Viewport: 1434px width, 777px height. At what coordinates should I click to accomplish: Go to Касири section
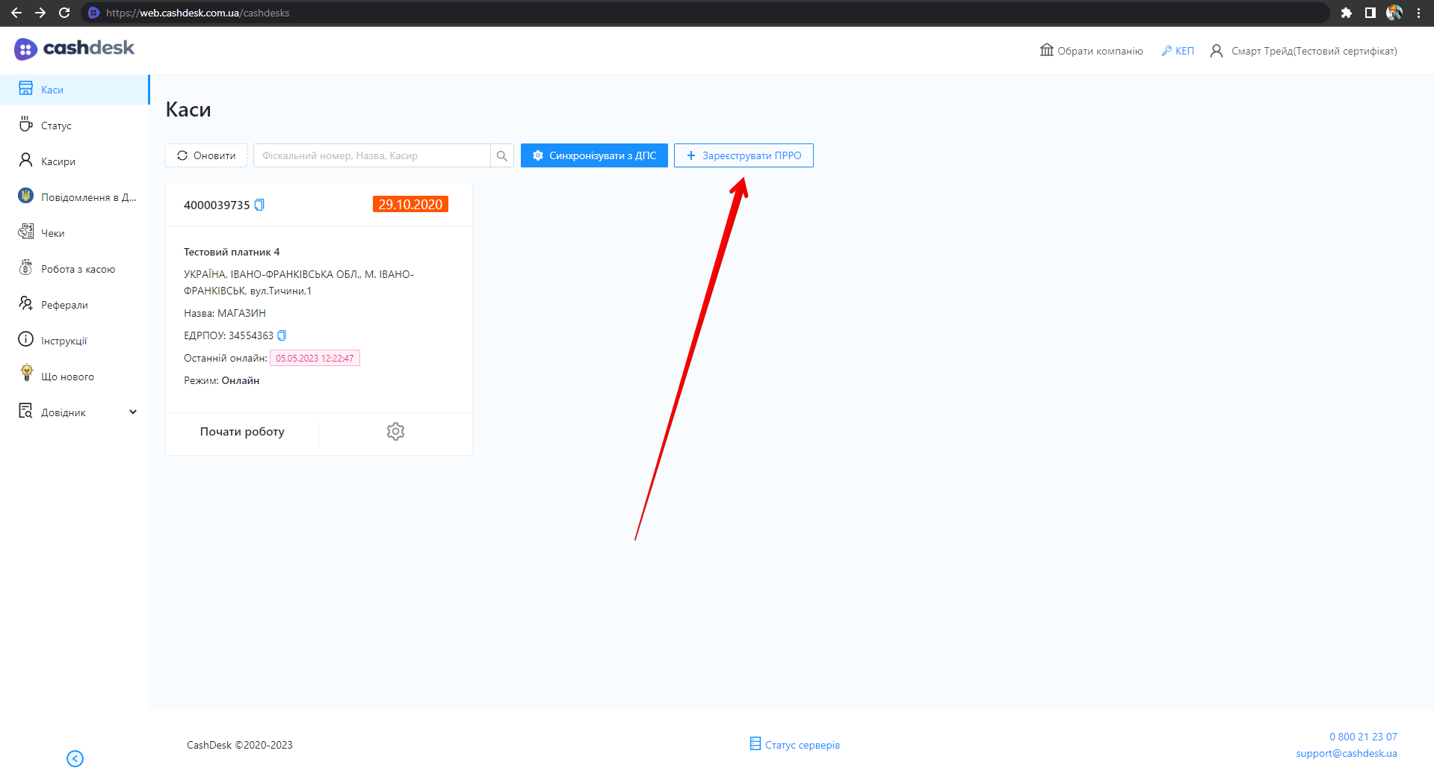[x=58, y=161]
